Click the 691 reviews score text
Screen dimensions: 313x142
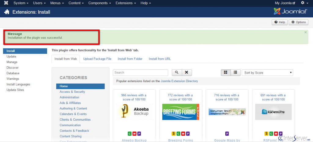pyautogui.click(x=273, y=97)
